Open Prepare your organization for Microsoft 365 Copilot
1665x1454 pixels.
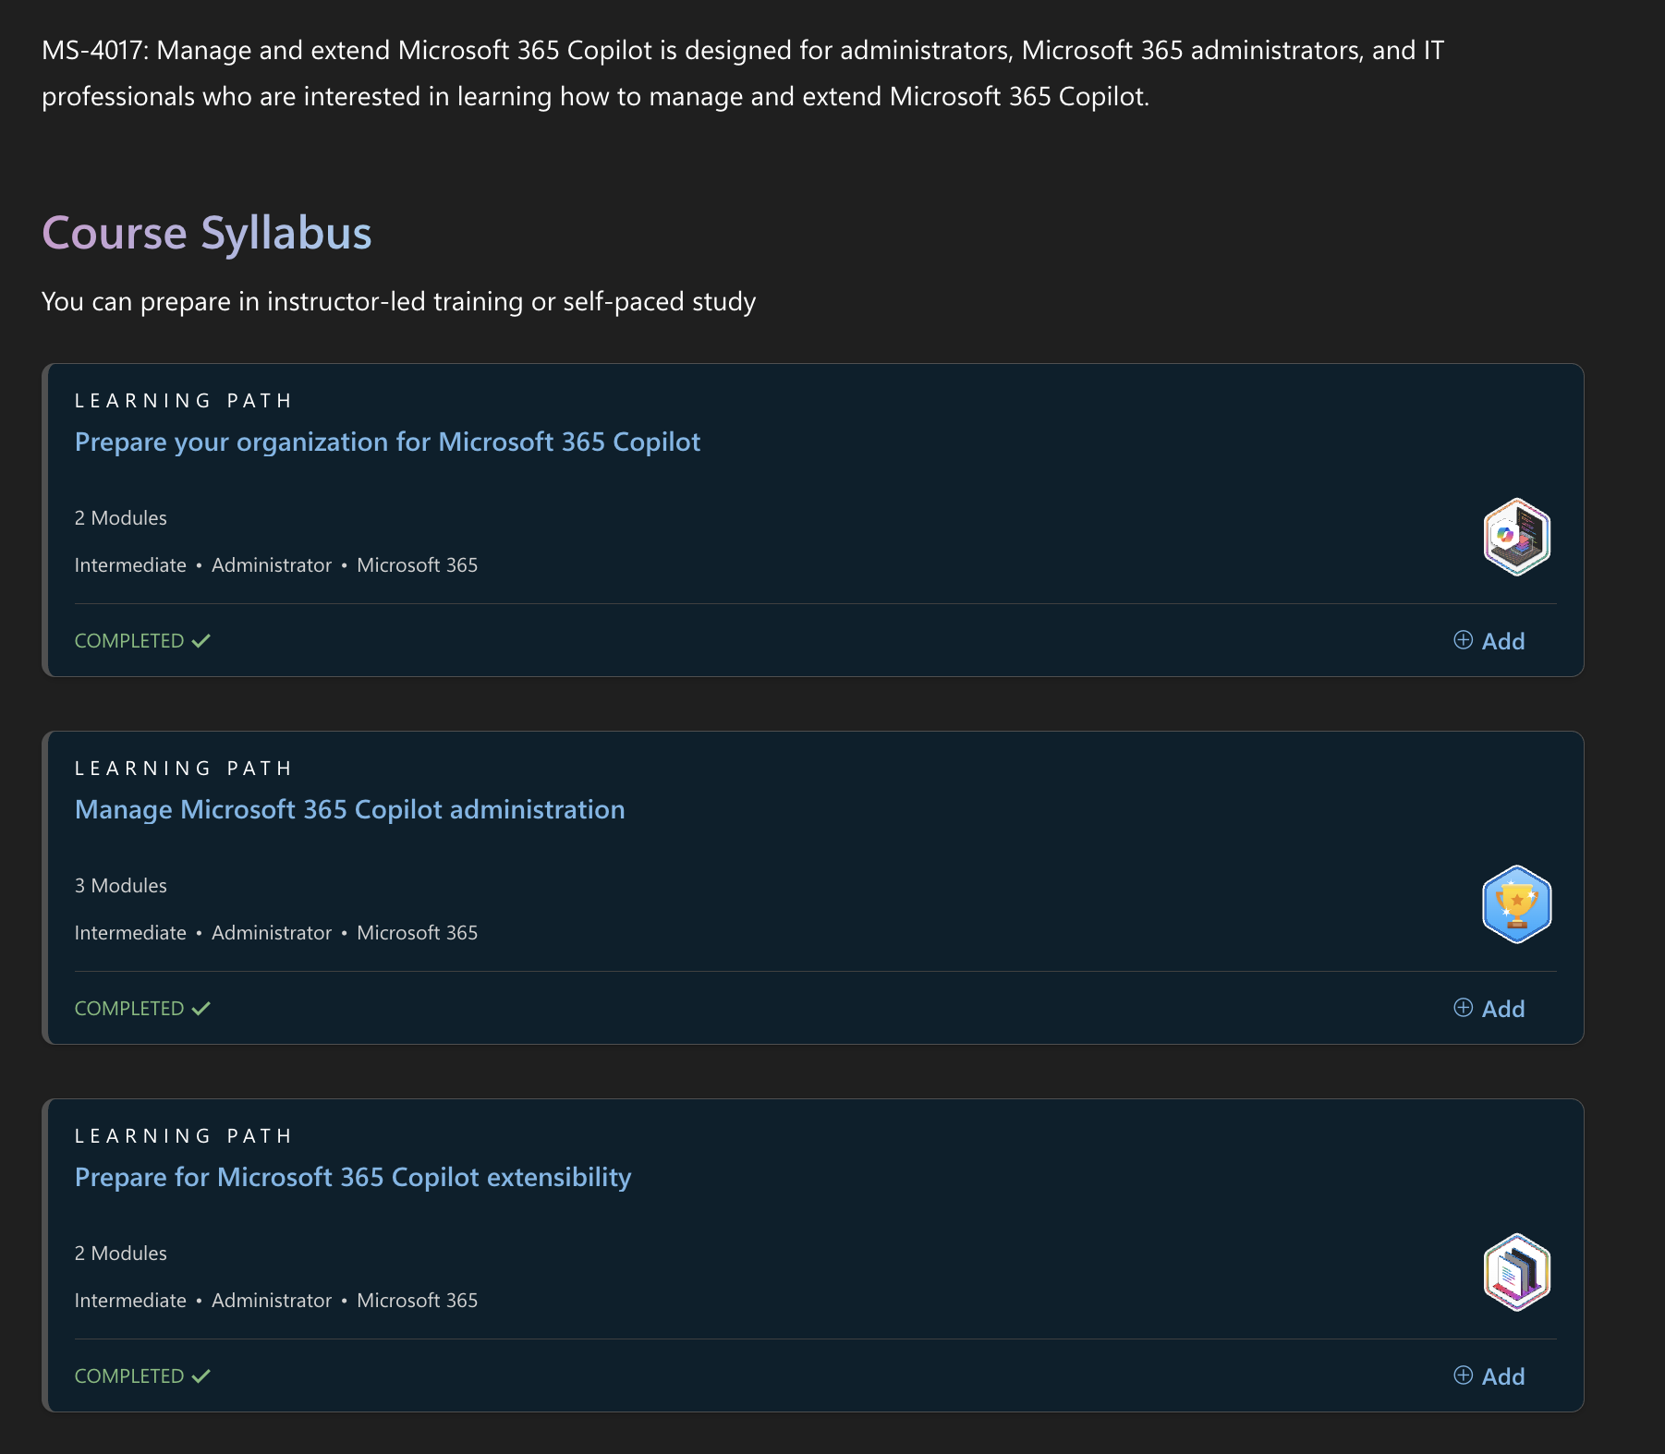387,442
